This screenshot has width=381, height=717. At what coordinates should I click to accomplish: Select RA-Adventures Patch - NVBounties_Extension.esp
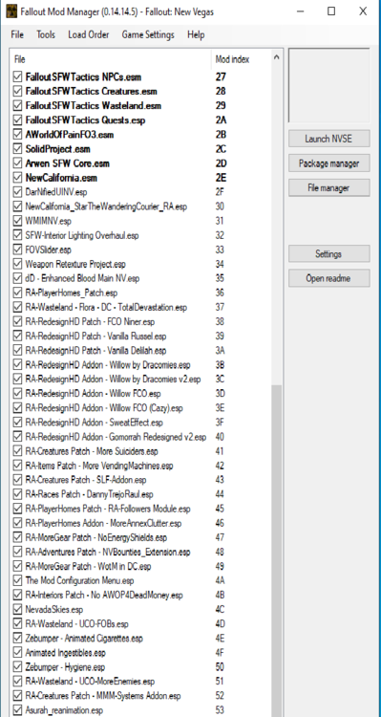tap(108, 552)
